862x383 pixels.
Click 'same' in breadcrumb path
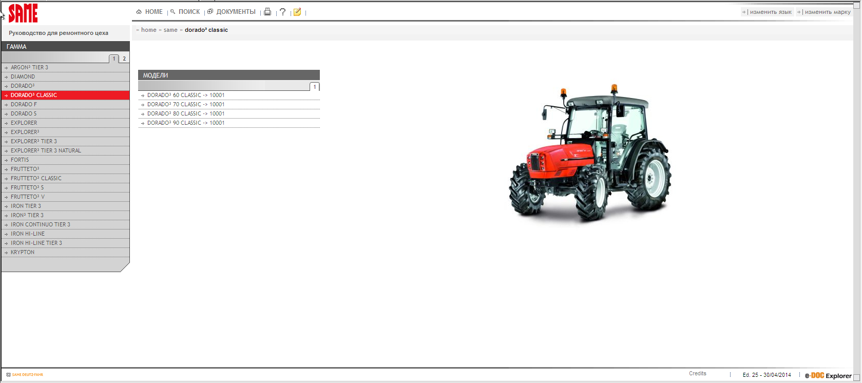pyautogui.click(x=170, y=30)
